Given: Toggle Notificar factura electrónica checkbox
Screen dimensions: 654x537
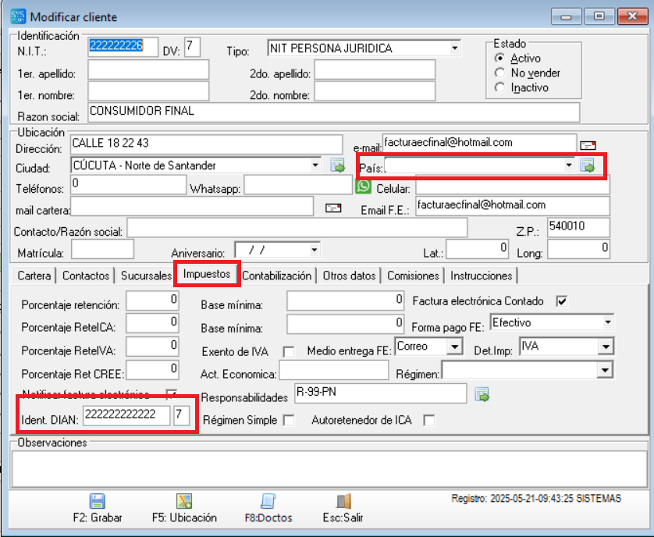Looking at the screenshot, I should pyautogui.click(x=171, y=393).
